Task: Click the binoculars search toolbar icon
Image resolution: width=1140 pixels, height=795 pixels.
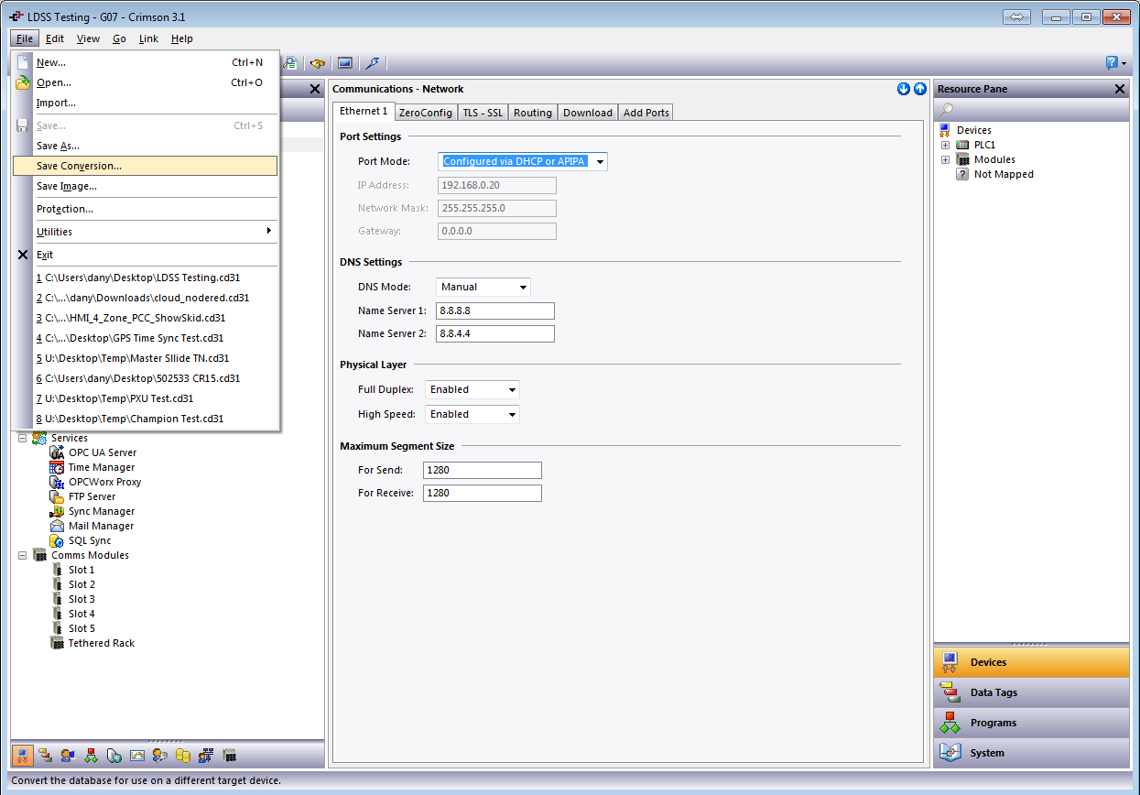Action: 318,63
